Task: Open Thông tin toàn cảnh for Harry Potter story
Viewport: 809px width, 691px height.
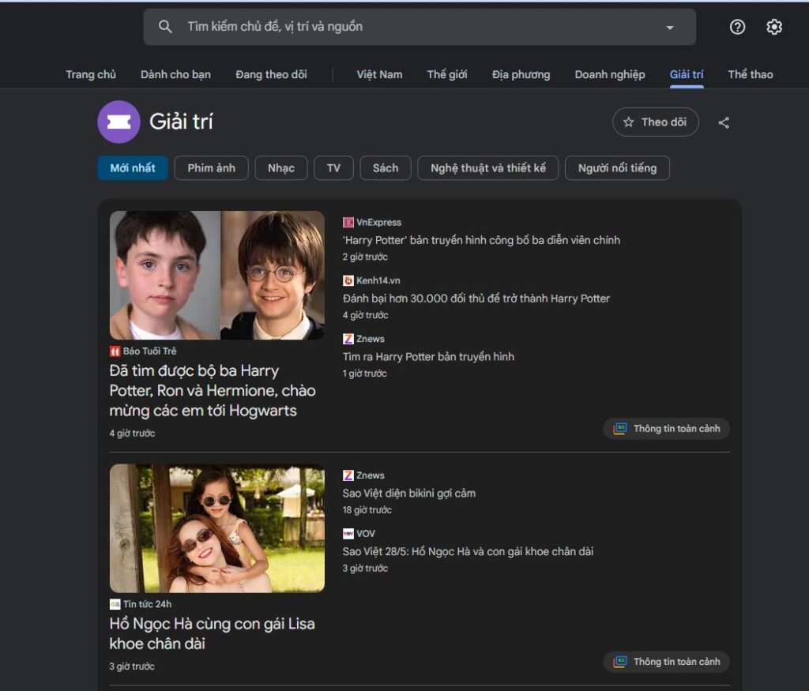Action: pyautogui.click(x=667, y=429)
